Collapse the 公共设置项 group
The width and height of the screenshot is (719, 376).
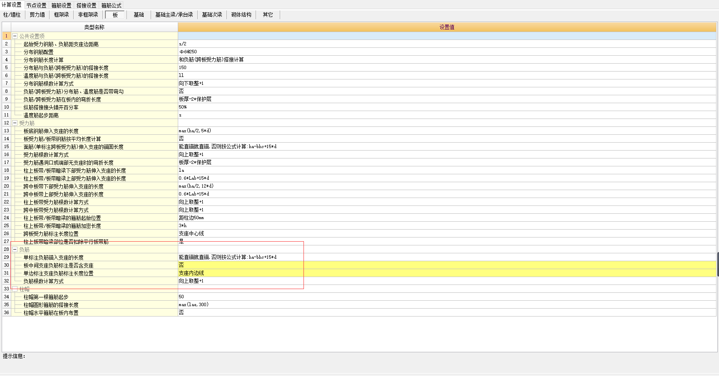click(15, 36)
